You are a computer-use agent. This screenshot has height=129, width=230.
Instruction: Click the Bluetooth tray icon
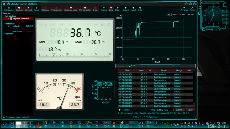tap(193, 123)
